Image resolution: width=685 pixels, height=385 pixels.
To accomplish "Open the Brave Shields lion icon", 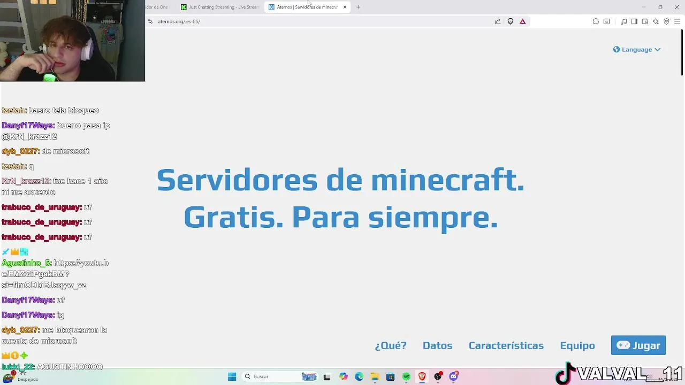I will coord(511,21).
